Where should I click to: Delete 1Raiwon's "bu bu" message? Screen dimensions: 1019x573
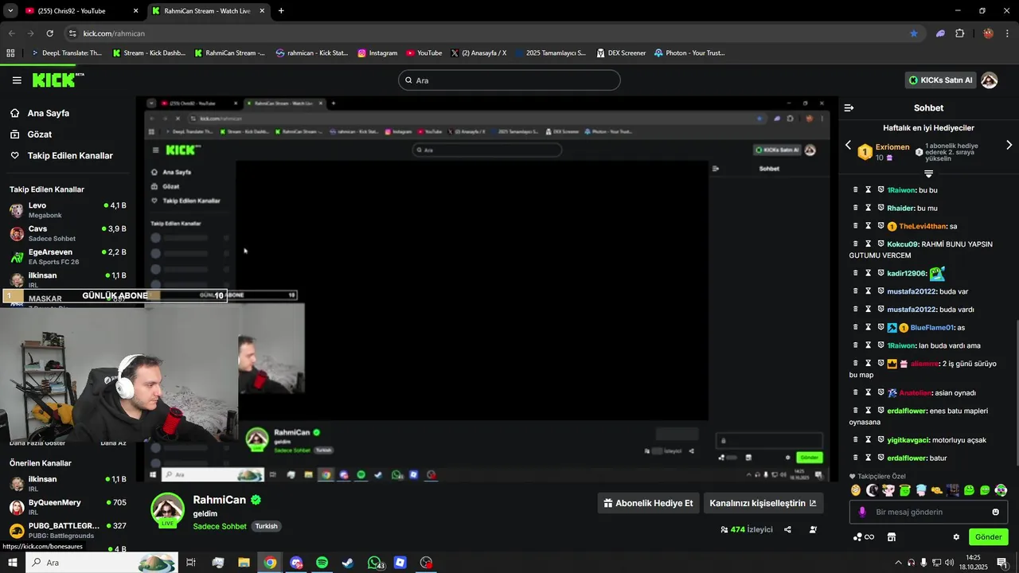click(x=856, y=190)
